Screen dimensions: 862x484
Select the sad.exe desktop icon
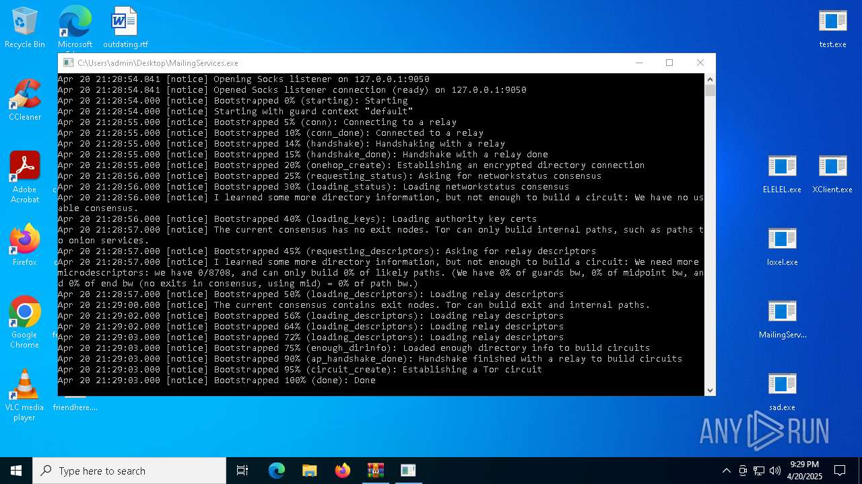[783, 391]
